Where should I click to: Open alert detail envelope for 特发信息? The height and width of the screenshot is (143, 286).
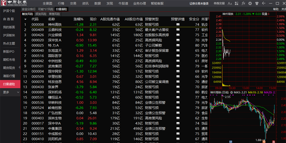178,82
